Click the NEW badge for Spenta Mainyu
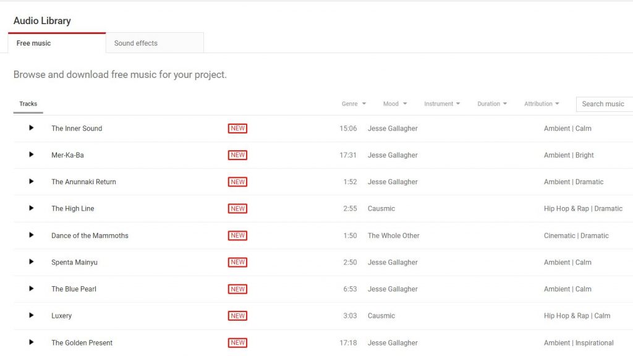 (x=237, y=262)
